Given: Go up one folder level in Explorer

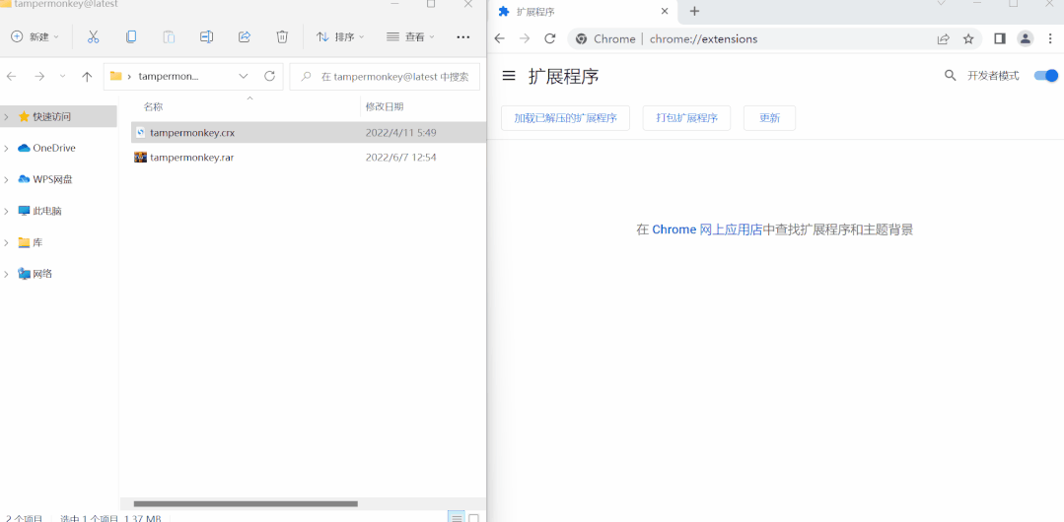Looking at the screenshot, I should (x=87, y=77).
